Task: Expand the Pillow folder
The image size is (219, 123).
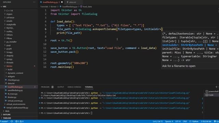Action: 9,38
